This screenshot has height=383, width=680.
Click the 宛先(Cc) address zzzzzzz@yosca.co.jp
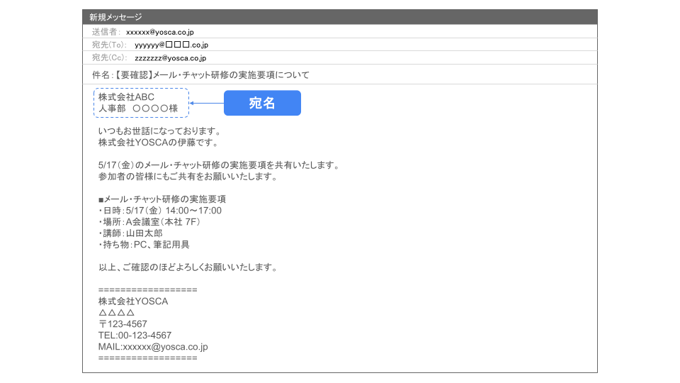tap(170, 58)
